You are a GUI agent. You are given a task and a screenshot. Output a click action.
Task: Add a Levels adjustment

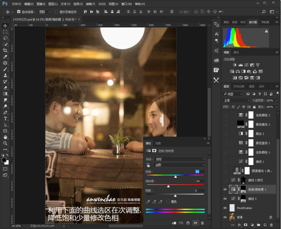[240, 65]
